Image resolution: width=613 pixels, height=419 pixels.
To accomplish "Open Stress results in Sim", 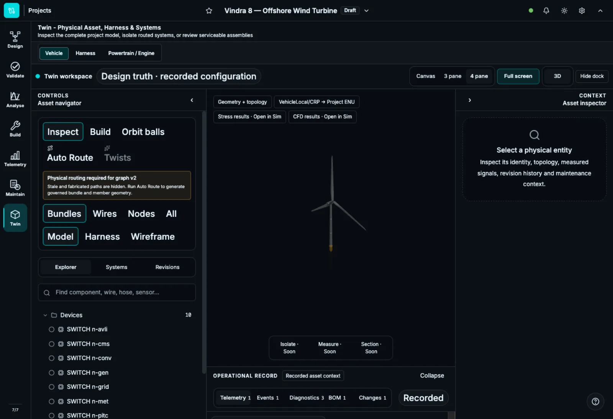I will (249, 117).
